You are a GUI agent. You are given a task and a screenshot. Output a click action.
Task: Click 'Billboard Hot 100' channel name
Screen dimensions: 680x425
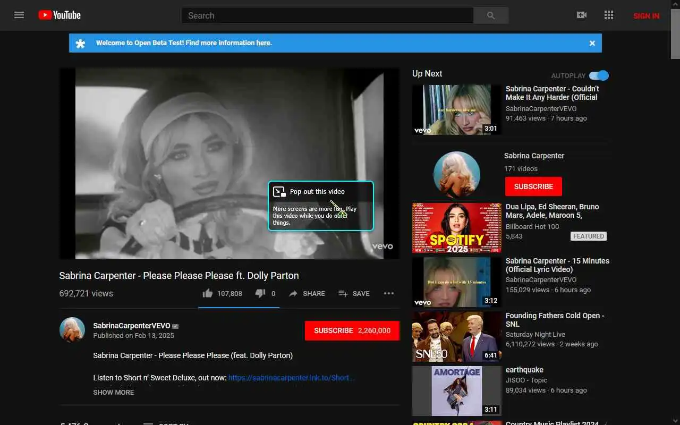point(532,226)
